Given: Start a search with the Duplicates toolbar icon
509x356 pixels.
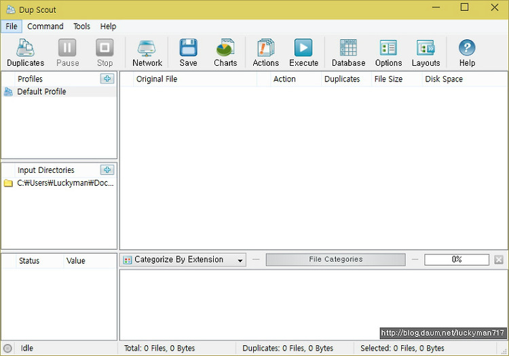Looking at the screenshot, I should [x=25, y=52].
